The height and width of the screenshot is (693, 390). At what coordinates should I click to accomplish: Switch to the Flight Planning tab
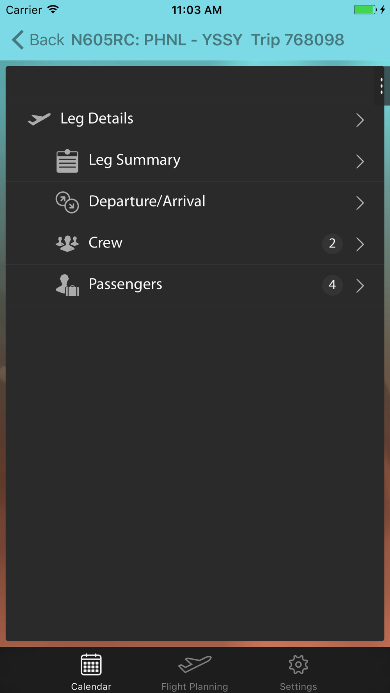(x=195, y=670)
